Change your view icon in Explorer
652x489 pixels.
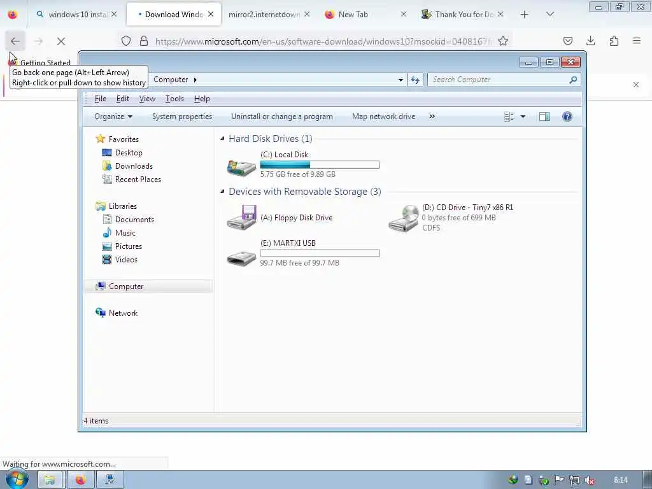(x=509, y=117)
